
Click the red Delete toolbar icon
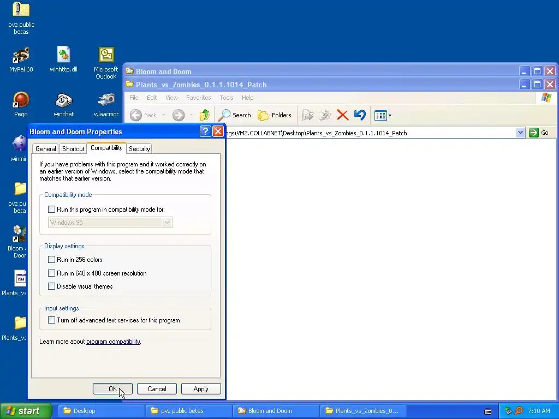coord(342,115)
